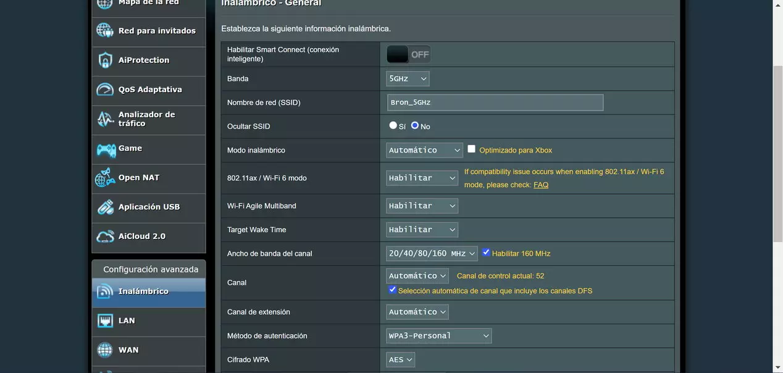Follow the FAQ link
Viewport: 783px width, 373px height.
coord(540,185)
